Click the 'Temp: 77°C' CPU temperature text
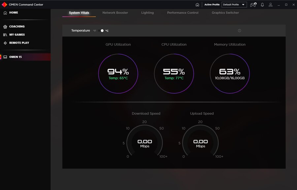Viewport: 297px width, 190px height. point(174,78)
